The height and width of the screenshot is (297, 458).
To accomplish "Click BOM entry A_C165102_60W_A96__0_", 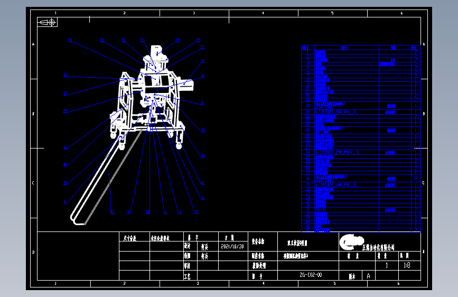I will tap(336, 185).
